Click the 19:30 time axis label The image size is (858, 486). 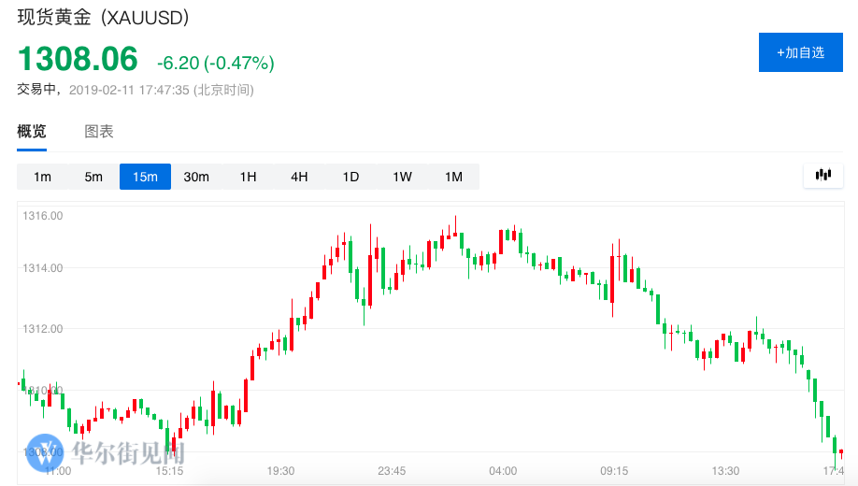(280, 471)
